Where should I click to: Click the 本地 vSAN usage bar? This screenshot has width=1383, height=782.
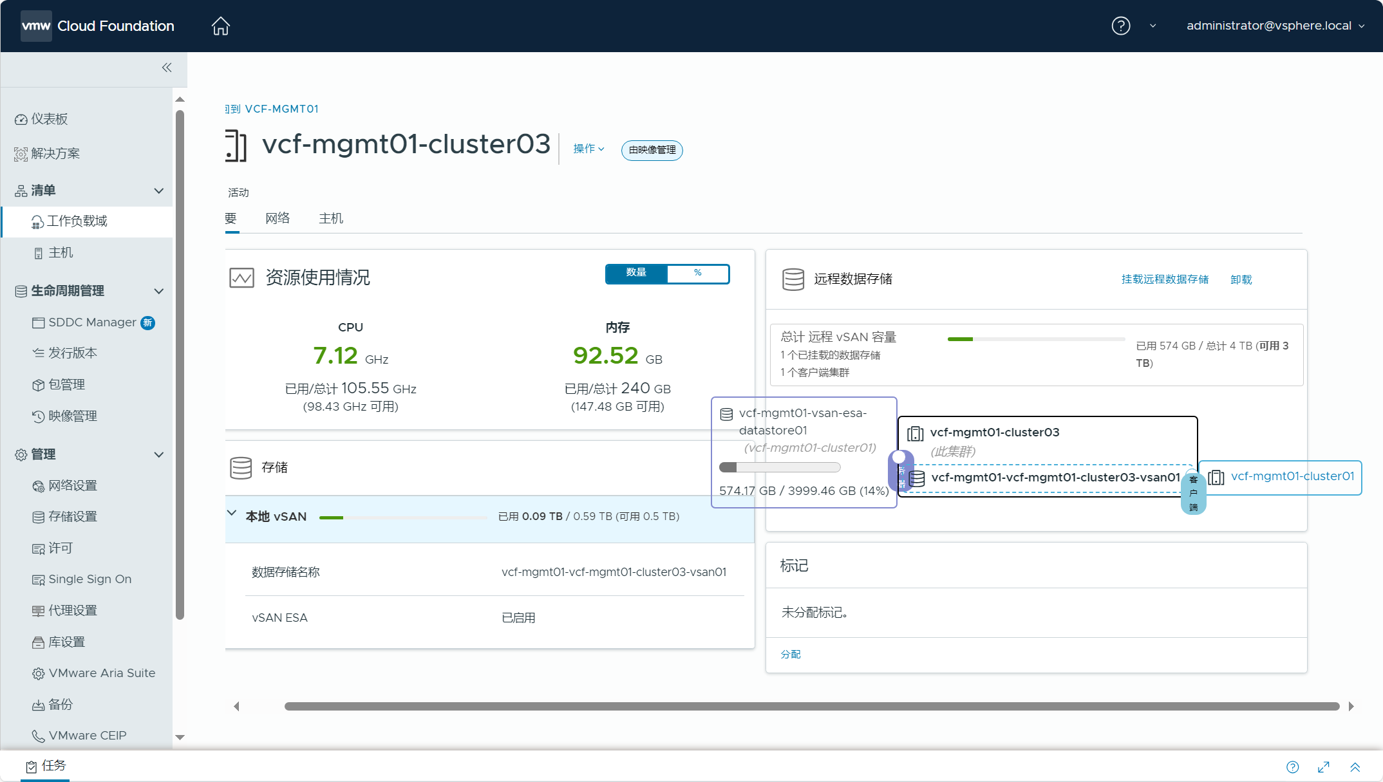[x=403, y=517]
